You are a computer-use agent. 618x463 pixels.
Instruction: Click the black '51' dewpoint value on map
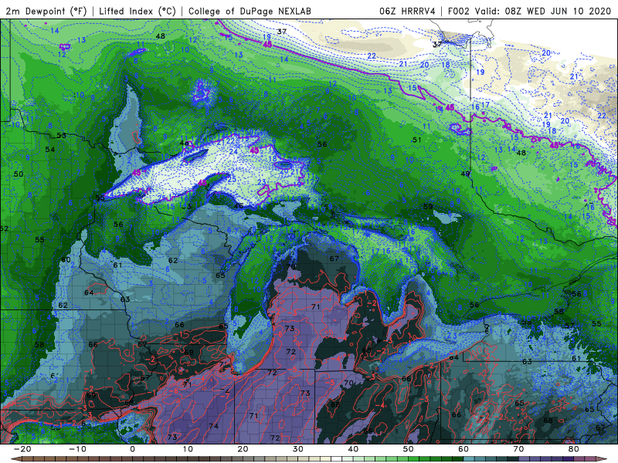(x=416, y=140)
